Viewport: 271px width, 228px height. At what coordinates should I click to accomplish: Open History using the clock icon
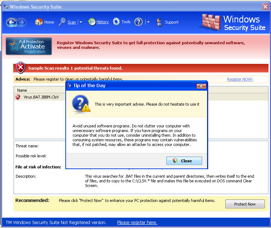coord(92,22)
